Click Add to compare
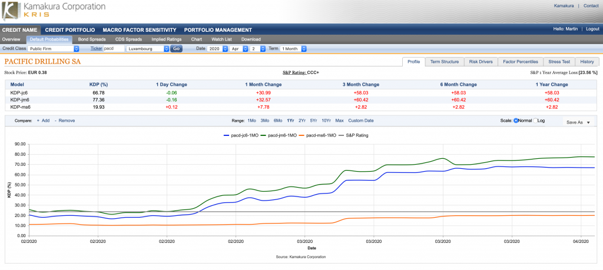This screenshot has height=270, width=603. (x=43, y=121)
